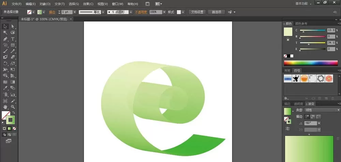The image size is (341, 162).
Task: Select the Spiral tool
Action: pos(5,45)
